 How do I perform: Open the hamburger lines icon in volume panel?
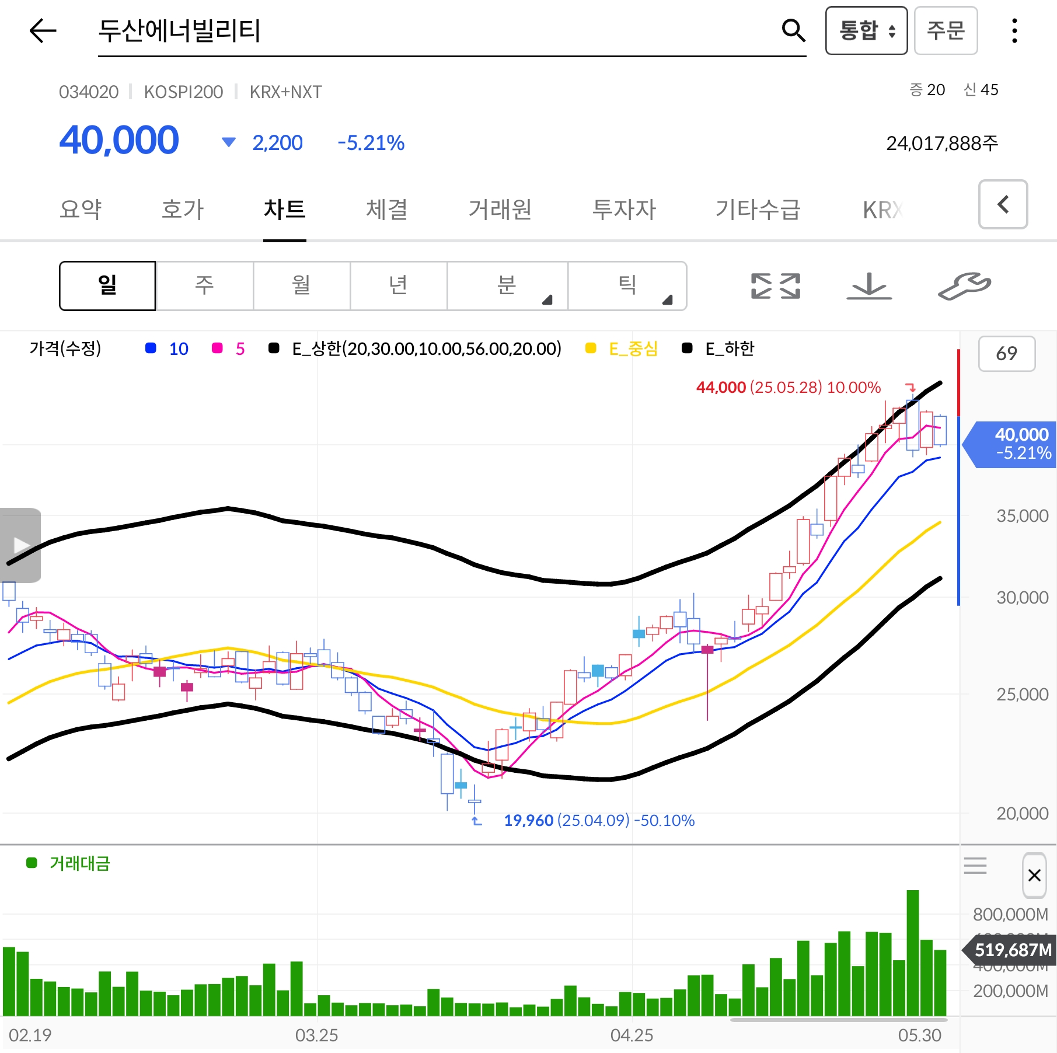tap(975, 865)
